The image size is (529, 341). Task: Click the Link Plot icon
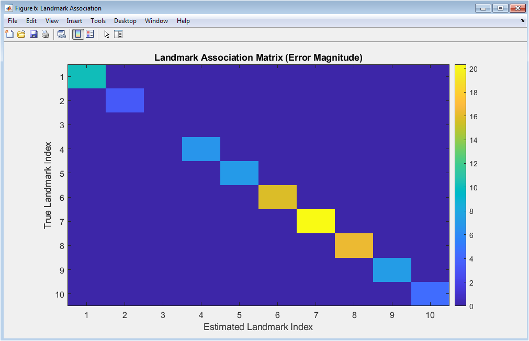point(62,35)
